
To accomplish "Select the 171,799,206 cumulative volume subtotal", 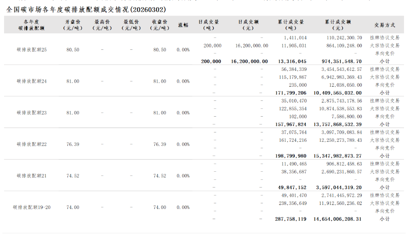I will (x=291, y=93).
